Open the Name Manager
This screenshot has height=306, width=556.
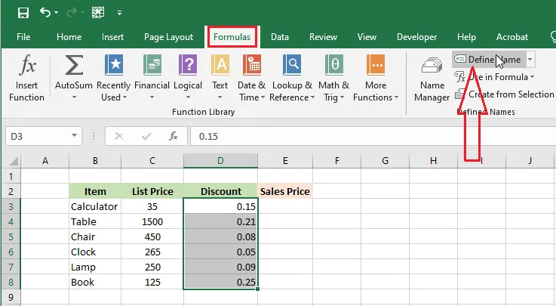pos(432,79)
